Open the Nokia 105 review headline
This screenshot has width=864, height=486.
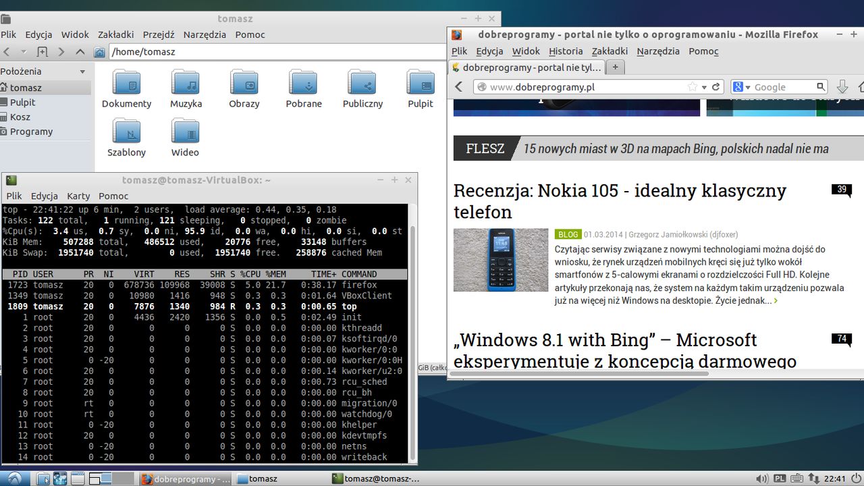(x=620, y=201)
